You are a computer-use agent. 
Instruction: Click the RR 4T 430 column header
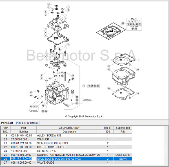tap(108, 130)
